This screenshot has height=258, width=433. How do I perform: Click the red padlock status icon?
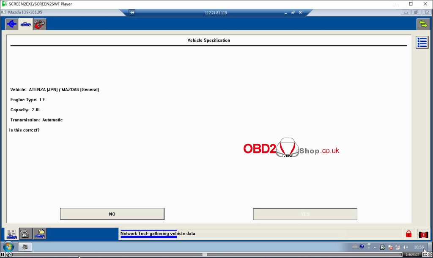coord(408,234)
